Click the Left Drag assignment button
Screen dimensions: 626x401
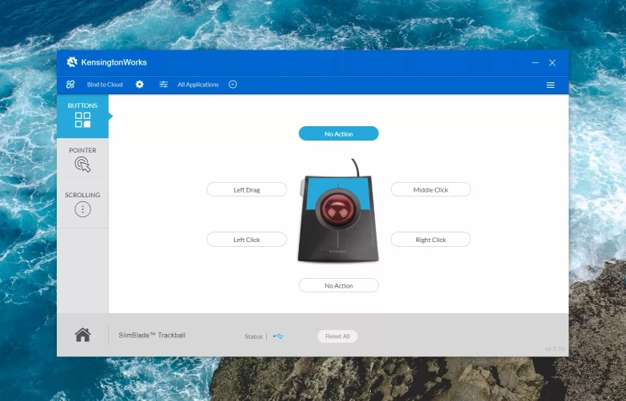(247, 189)
